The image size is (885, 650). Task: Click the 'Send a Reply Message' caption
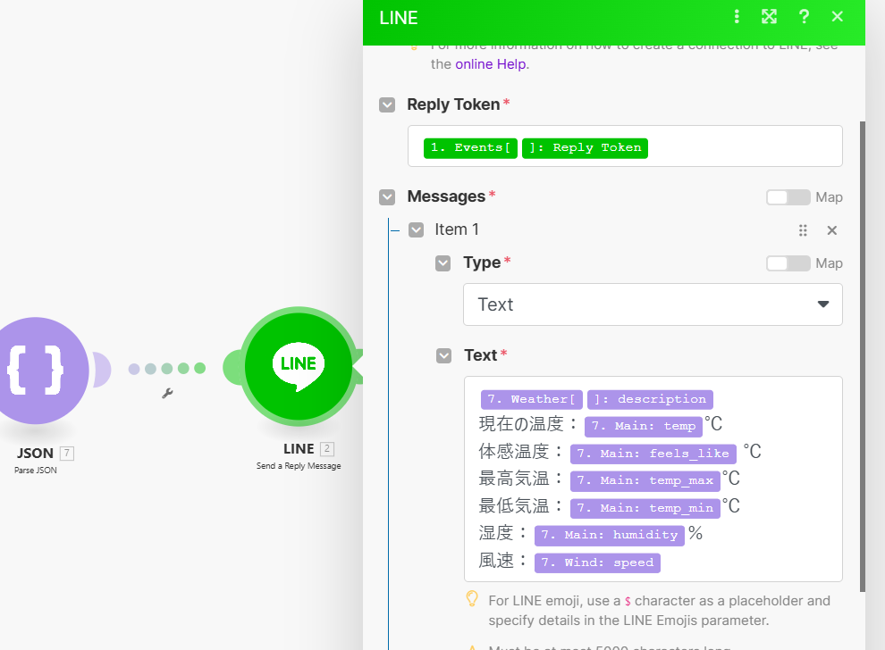[299, 466]
